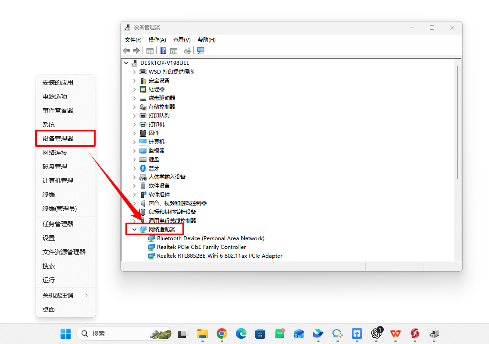Open the 帮助(H) menu
Viewport: 489px width, 344px height.
click(207, 40)
